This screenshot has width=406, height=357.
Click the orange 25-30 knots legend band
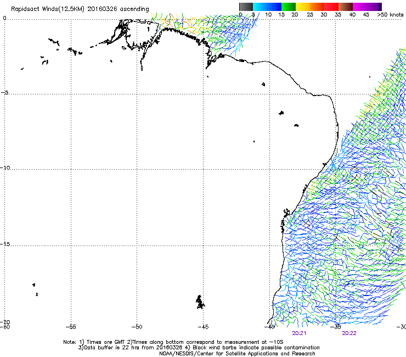pyautogui.click(x=317, y=7)
